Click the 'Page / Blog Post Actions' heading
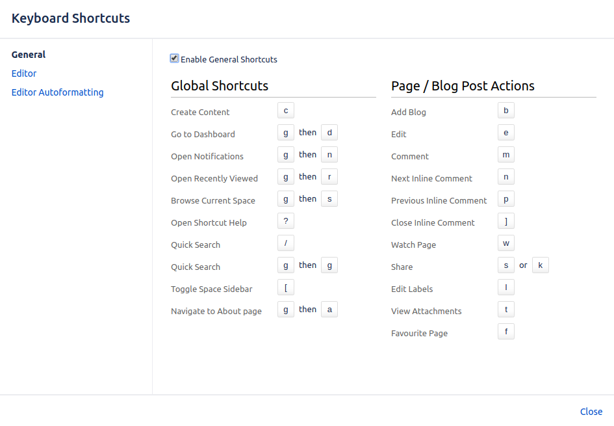The width and height of the screenshot is (614, 426). [x=463, y=86]
